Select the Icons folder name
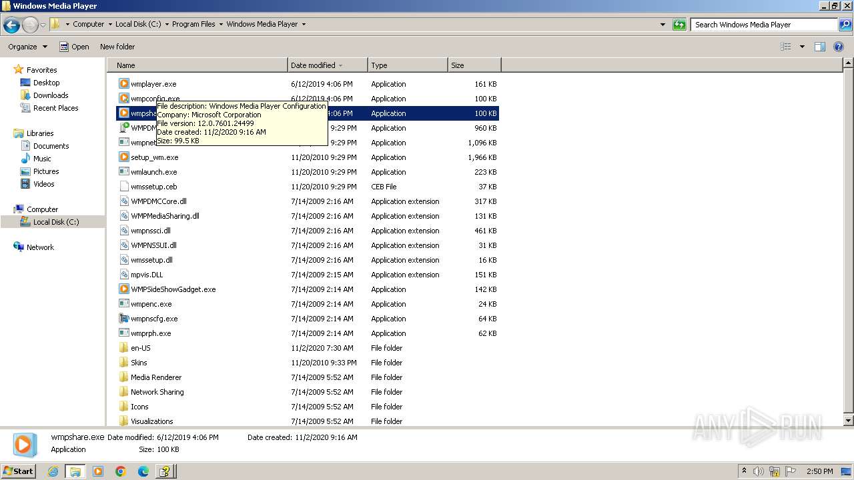The image size is (854, 480). pos(139,407)
